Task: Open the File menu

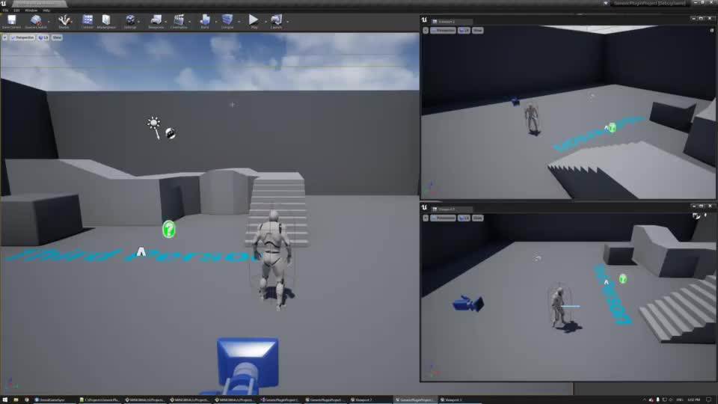Action: 5,10
